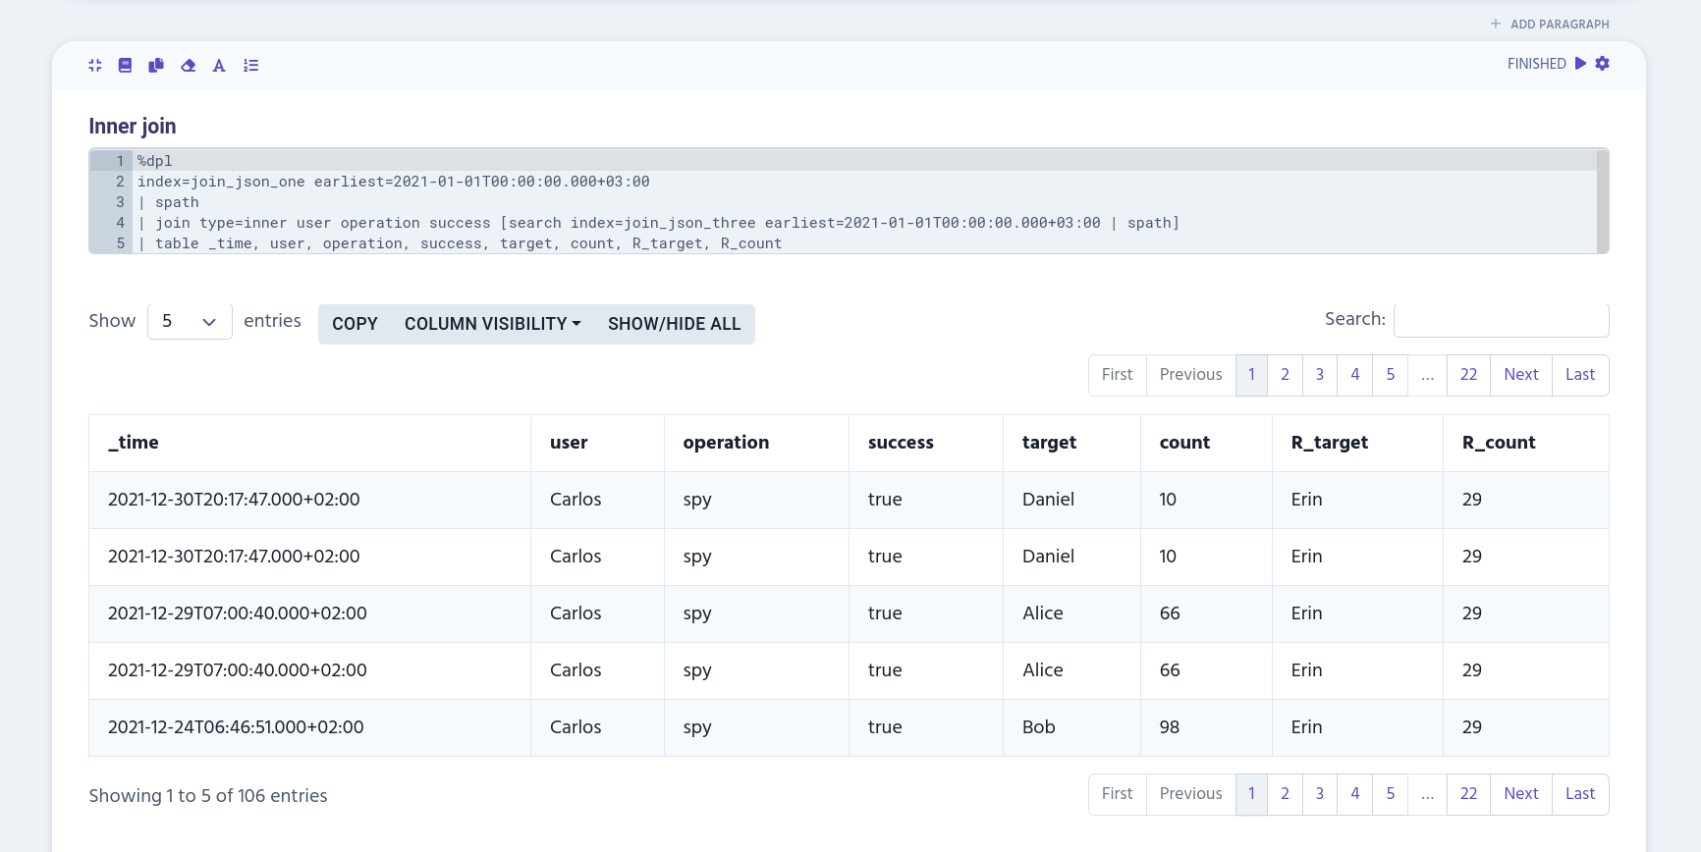The width and height of the screenshot is (1701, 852).
Task: Go to page 3 above the table
Action: (1320, 375)
